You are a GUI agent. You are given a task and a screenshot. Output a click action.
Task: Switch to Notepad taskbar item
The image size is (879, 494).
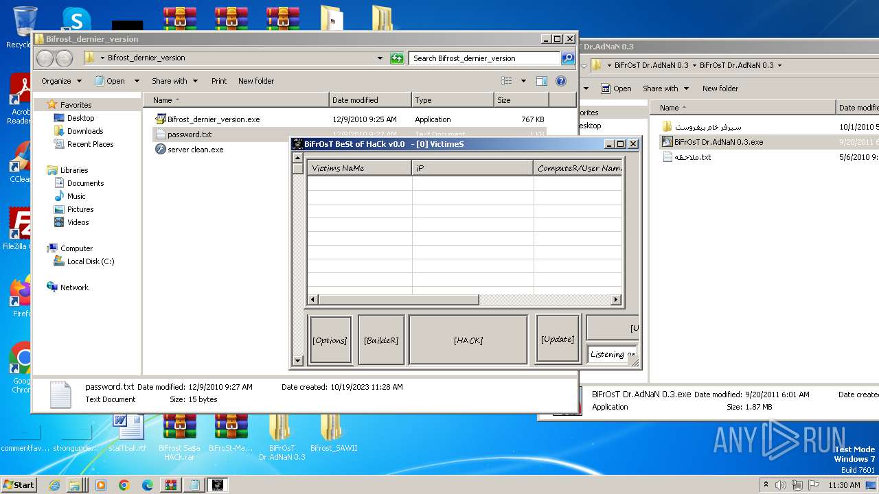point(194,485)
